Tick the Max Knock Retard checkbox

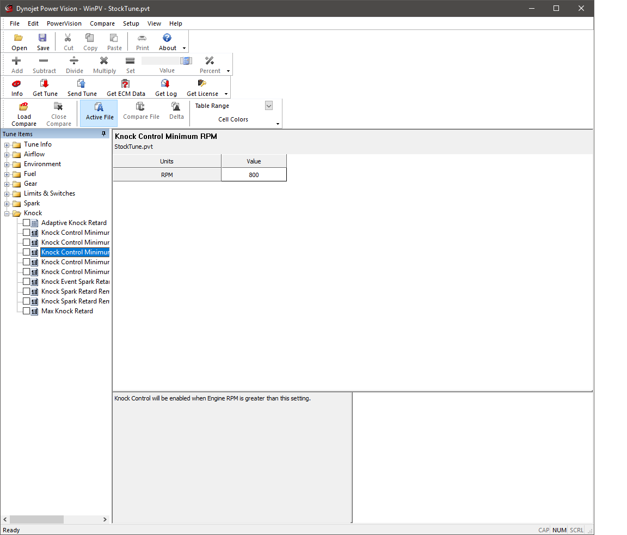tap(27, 311)
